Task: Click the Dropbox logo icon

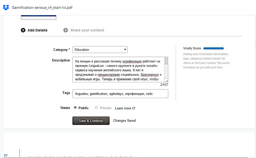Action: pyautogui.click(x=6, y=7)
